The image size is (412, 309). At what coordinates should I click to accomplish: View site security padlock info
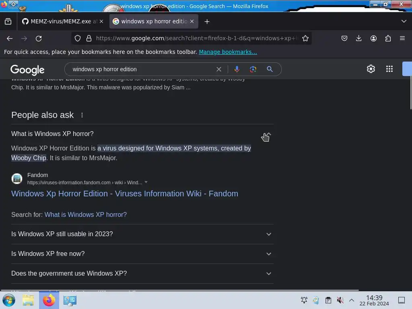pyautogui.click(x=89, y=38)
